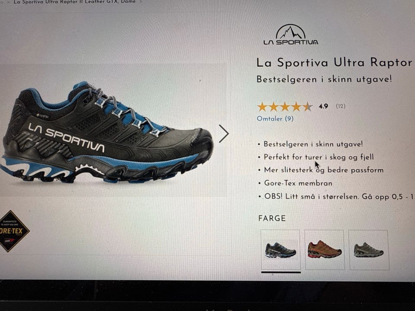Click the half-filled fifth rating star
The height and width of the screenshot is (311, 415).
(x=307, y=107)
